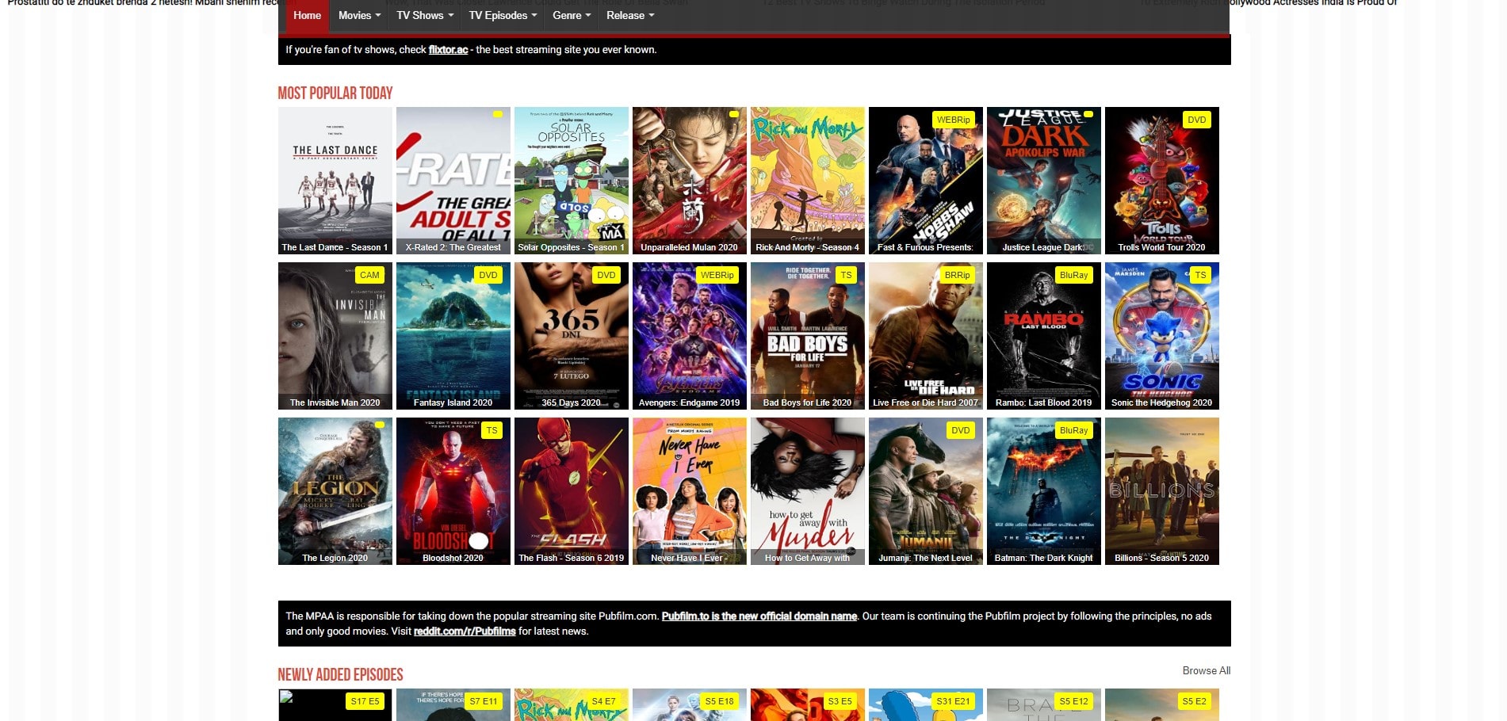Open Live Free or Die Hard 2007 poster
The height and width of the screenshot is (721, 1507).
point(926,336)
